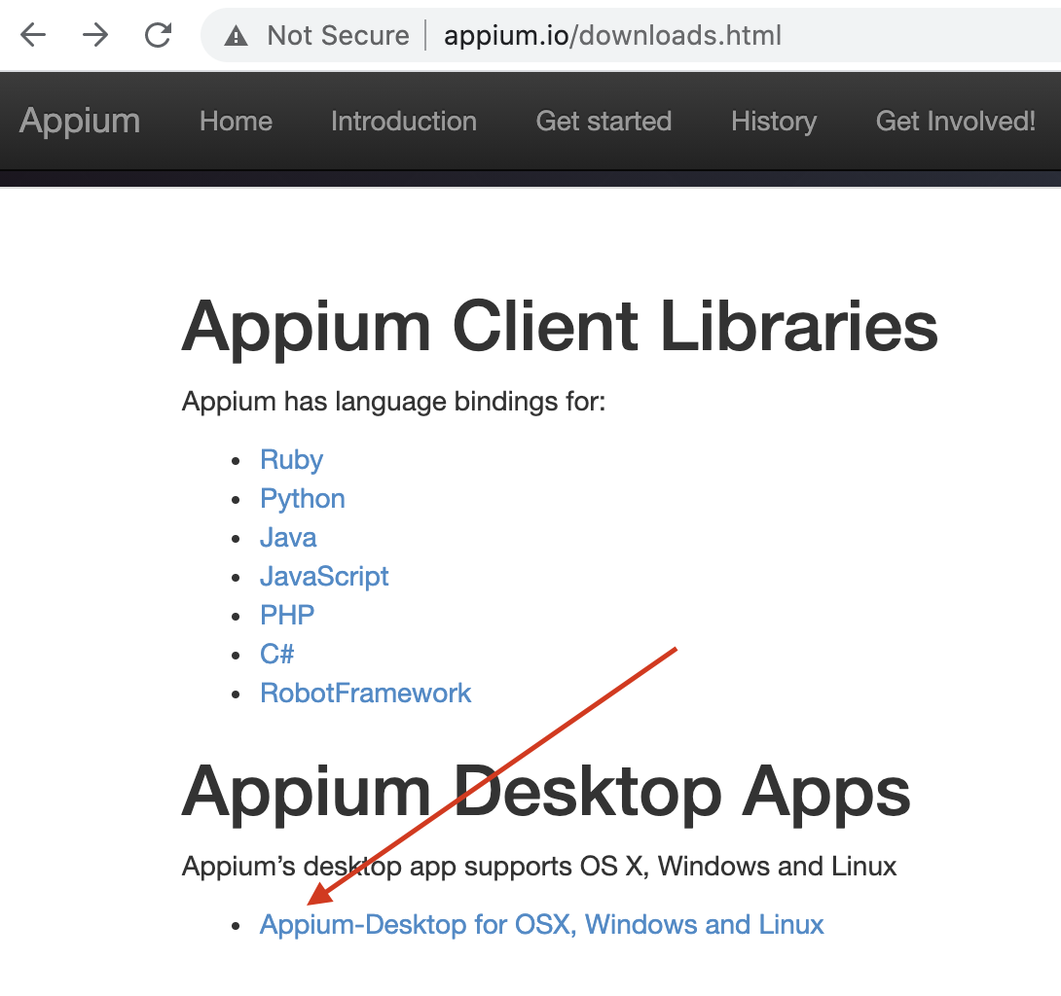The image size is (1061, 996).
Task: Click the browser forward arrow
Action: coord(95,34)
